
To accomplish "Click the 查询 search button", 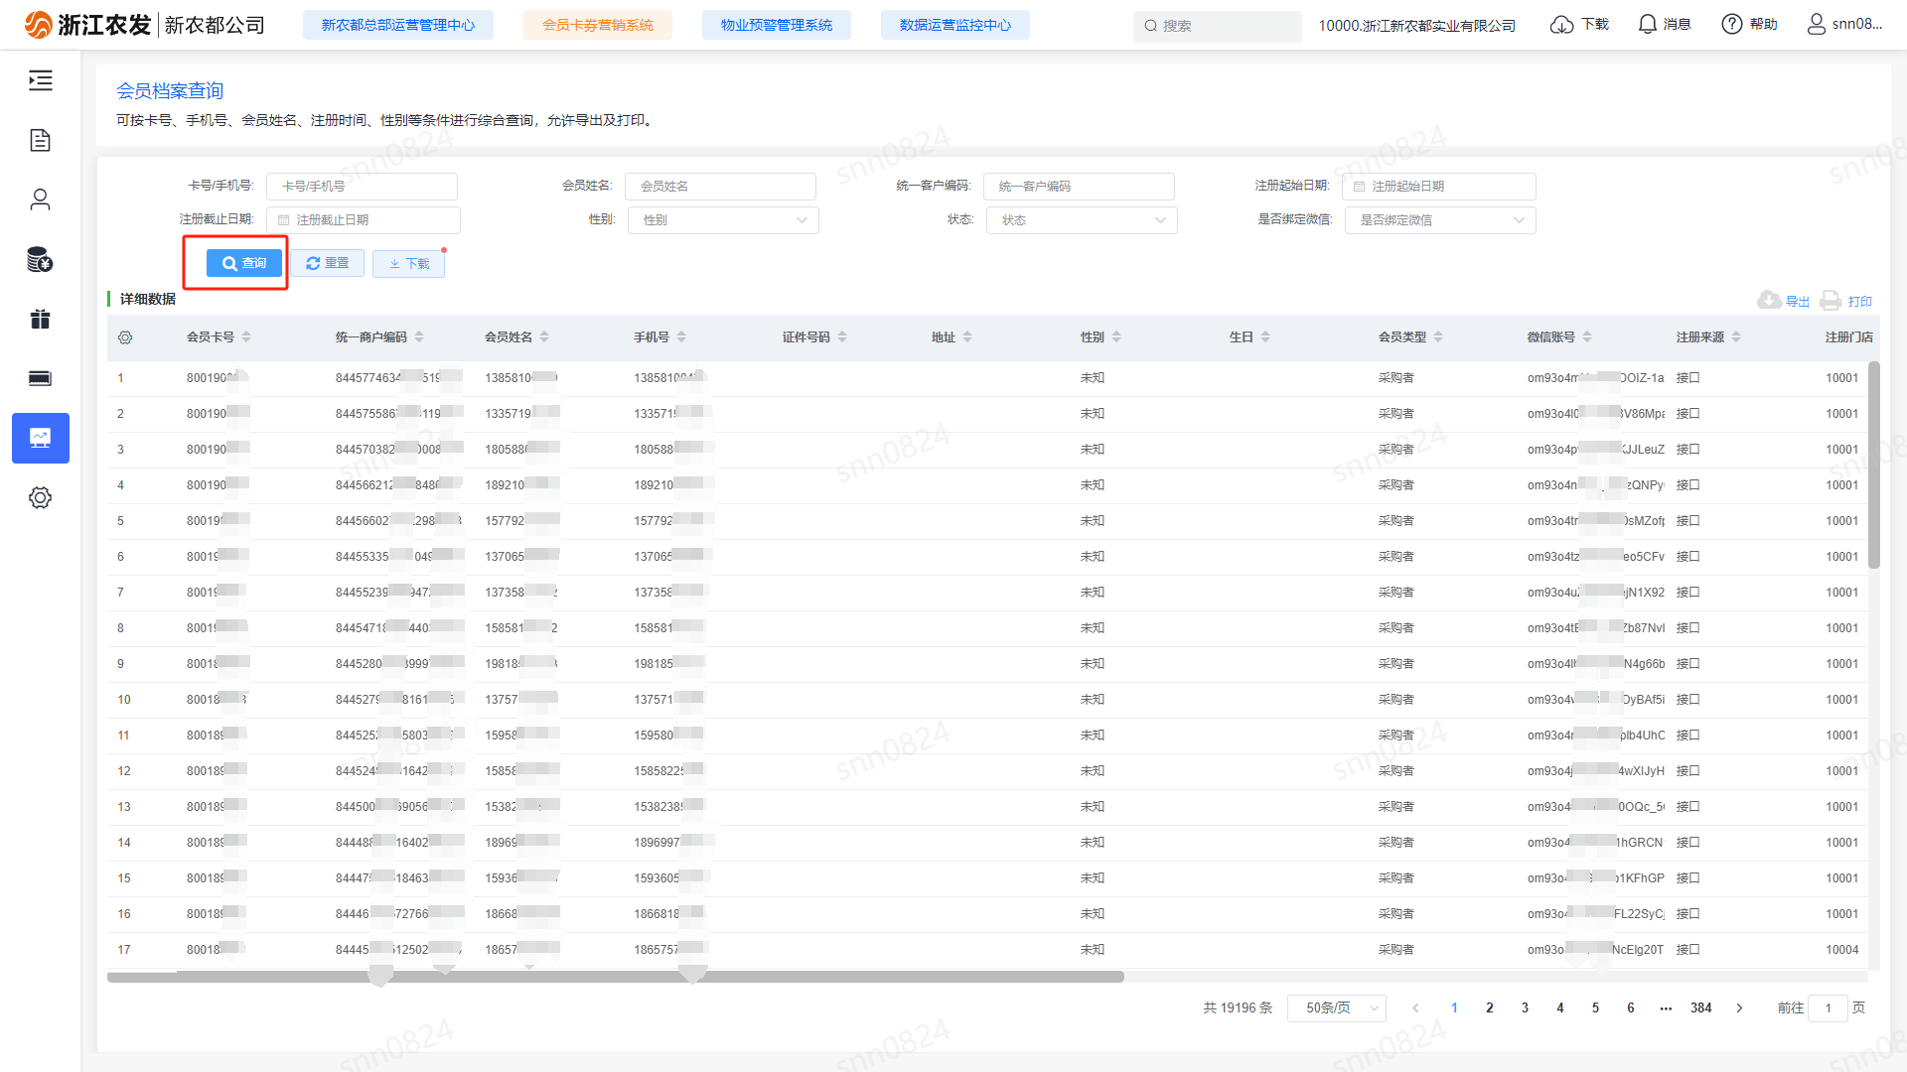I will (244, 263).
